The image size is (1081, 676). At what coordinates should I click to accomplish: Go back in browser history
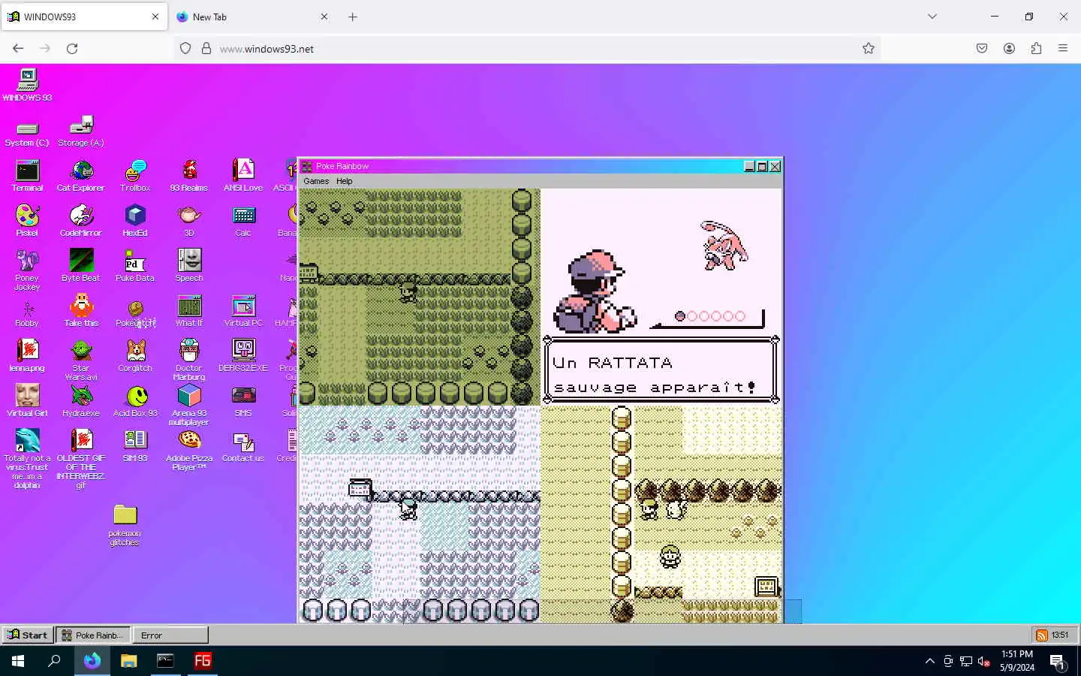point(18,48)
